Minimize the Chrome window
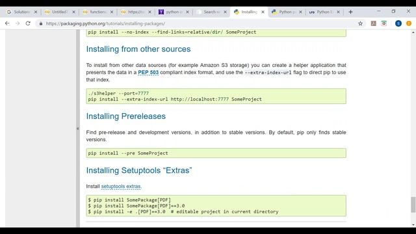The height and width of the screenshot is (234, 416). coord(378,12)
